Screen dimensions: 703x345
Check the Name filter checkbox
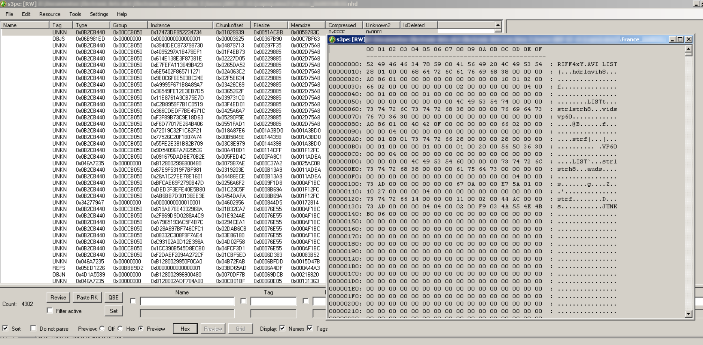click(x=133, y=301)
